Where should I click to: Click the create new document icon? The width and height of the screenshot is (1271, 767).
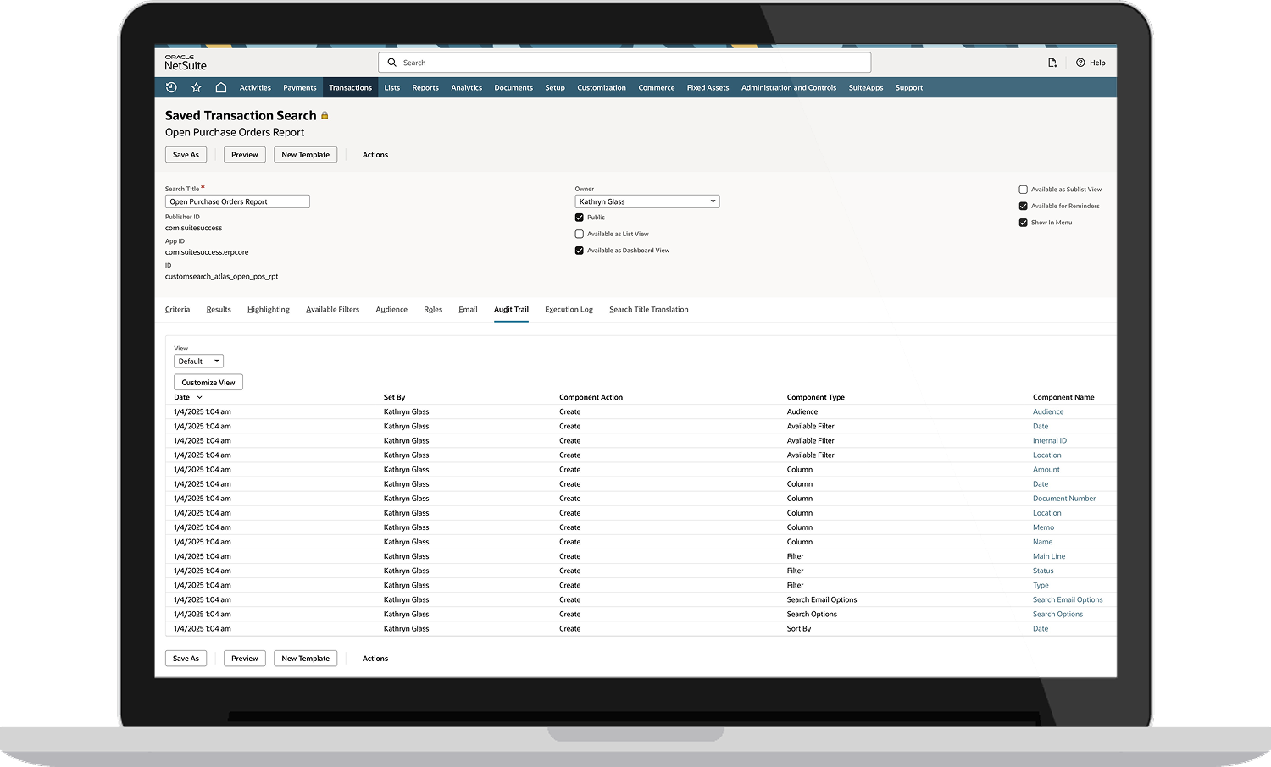[1052, 63]
